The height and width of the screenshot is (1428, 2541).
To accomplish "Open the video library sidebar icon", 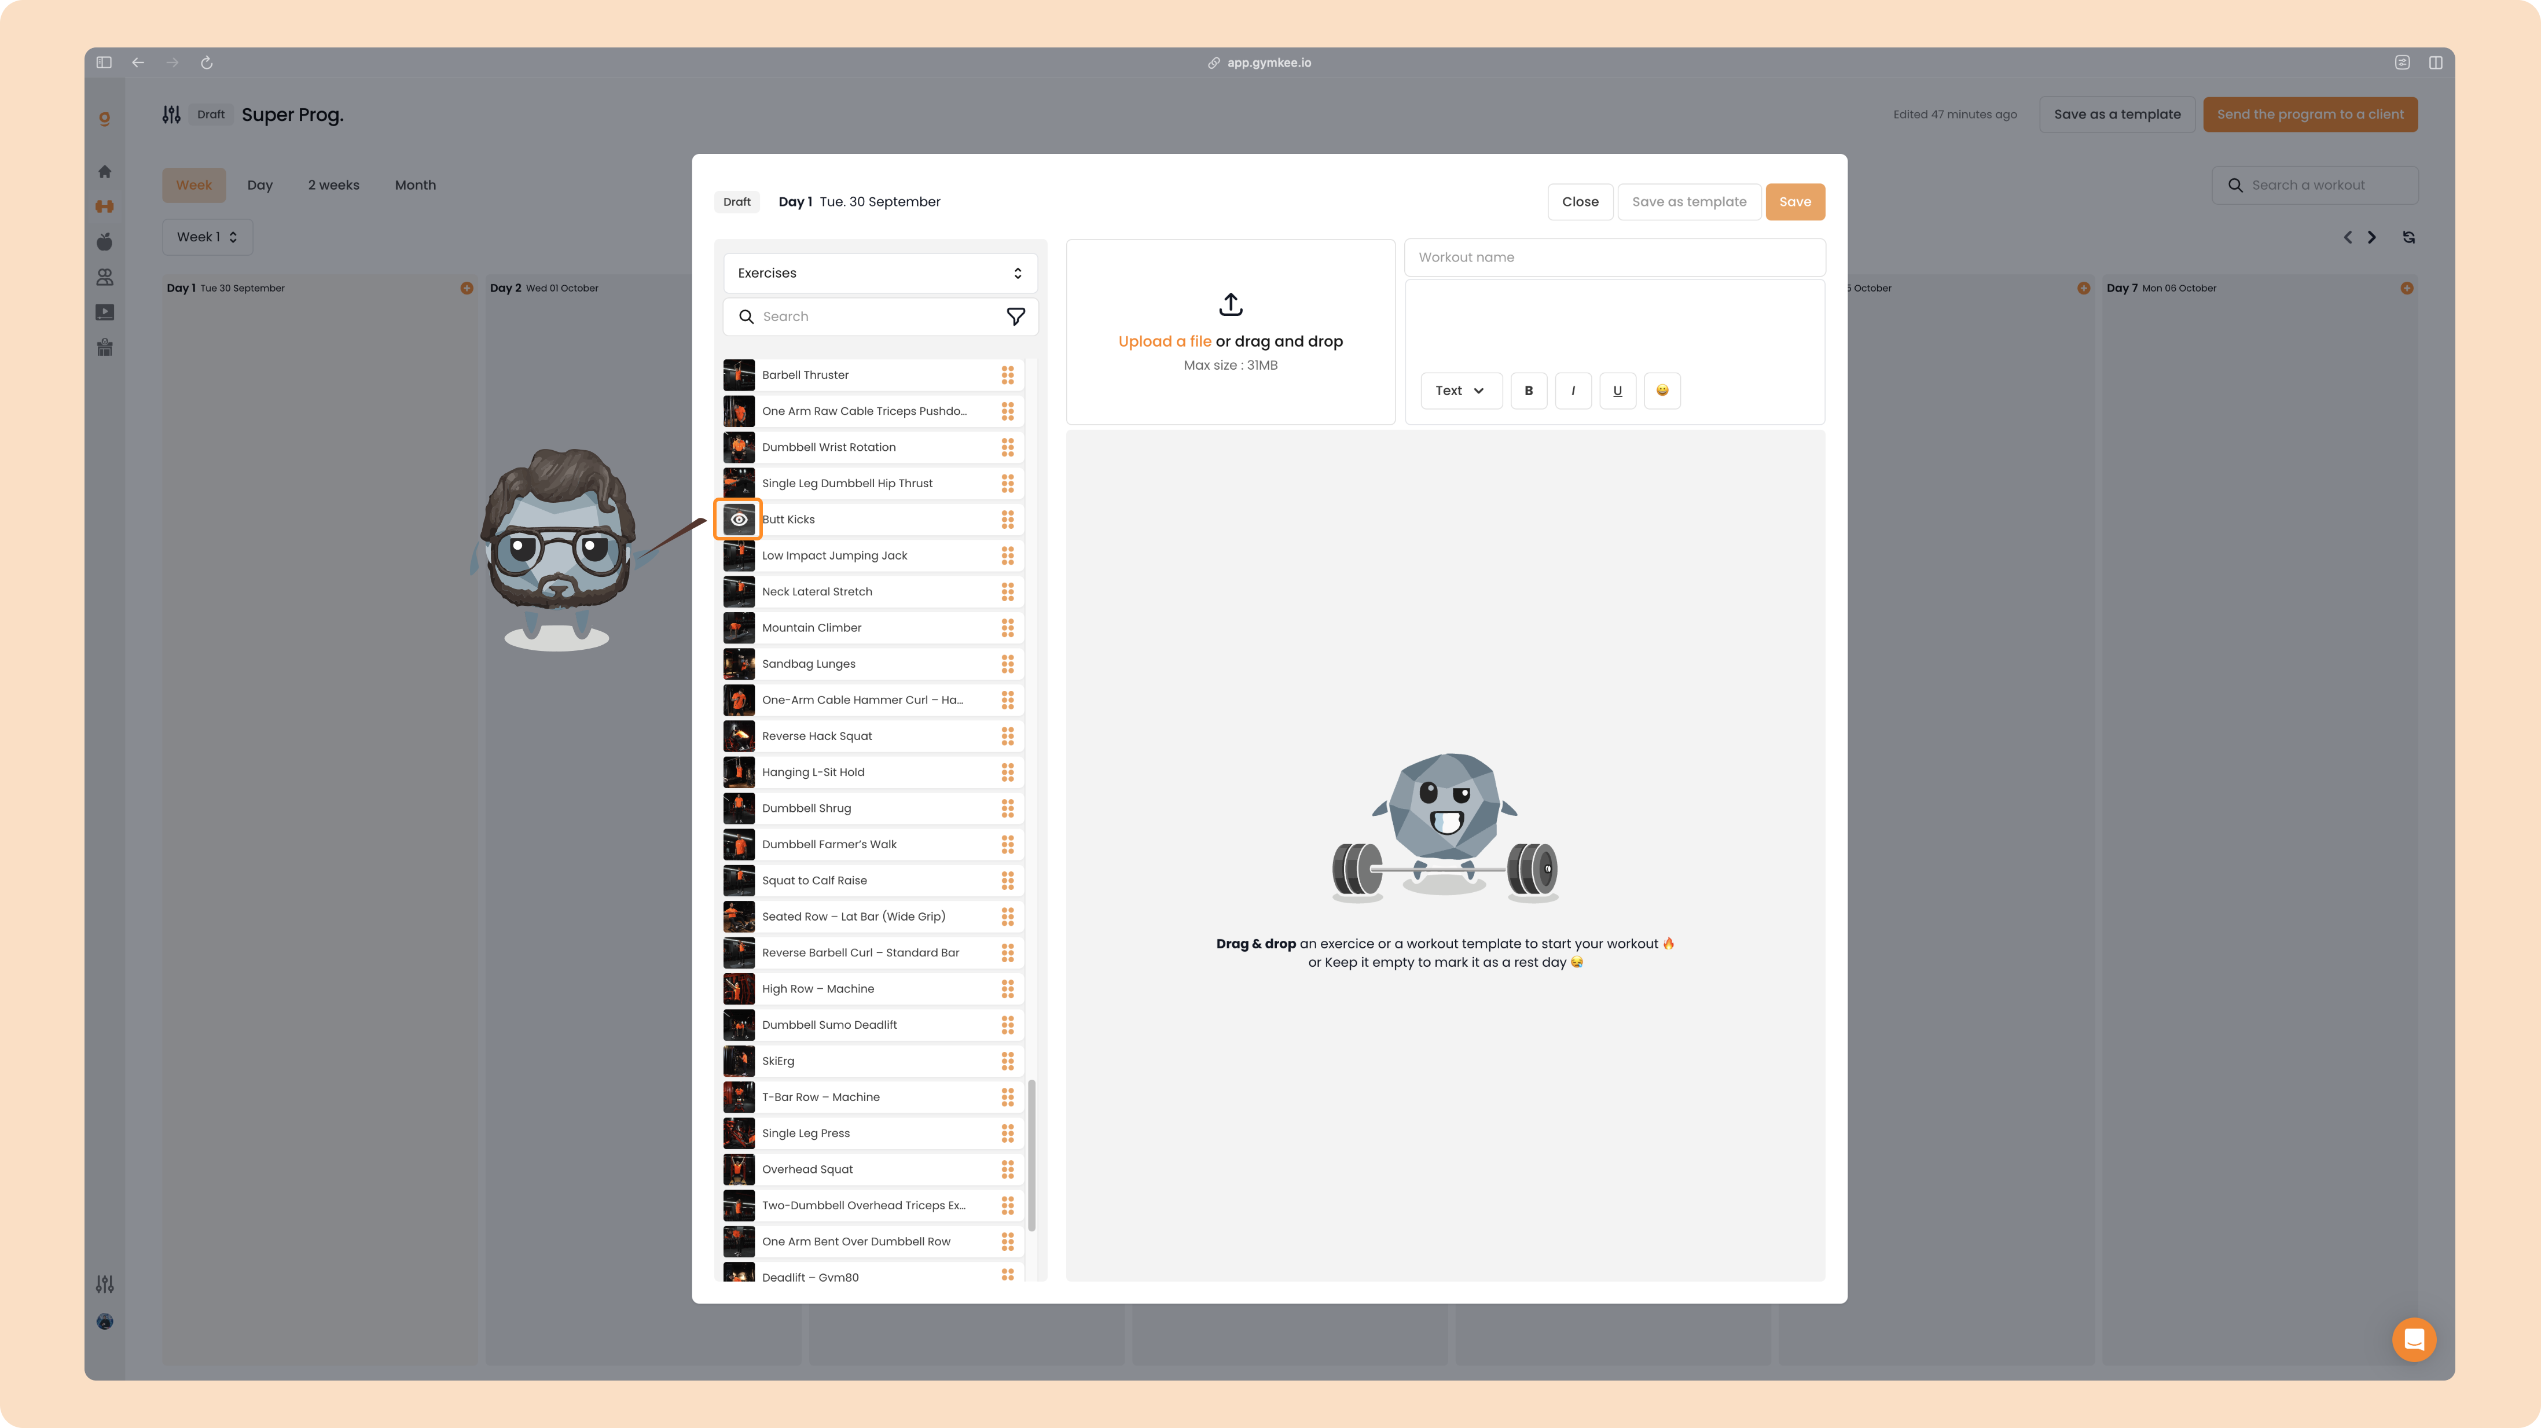I will coord(105,312).
